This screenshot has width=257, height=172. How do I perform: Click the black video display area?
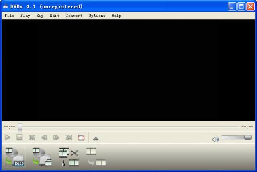[128, 70]
